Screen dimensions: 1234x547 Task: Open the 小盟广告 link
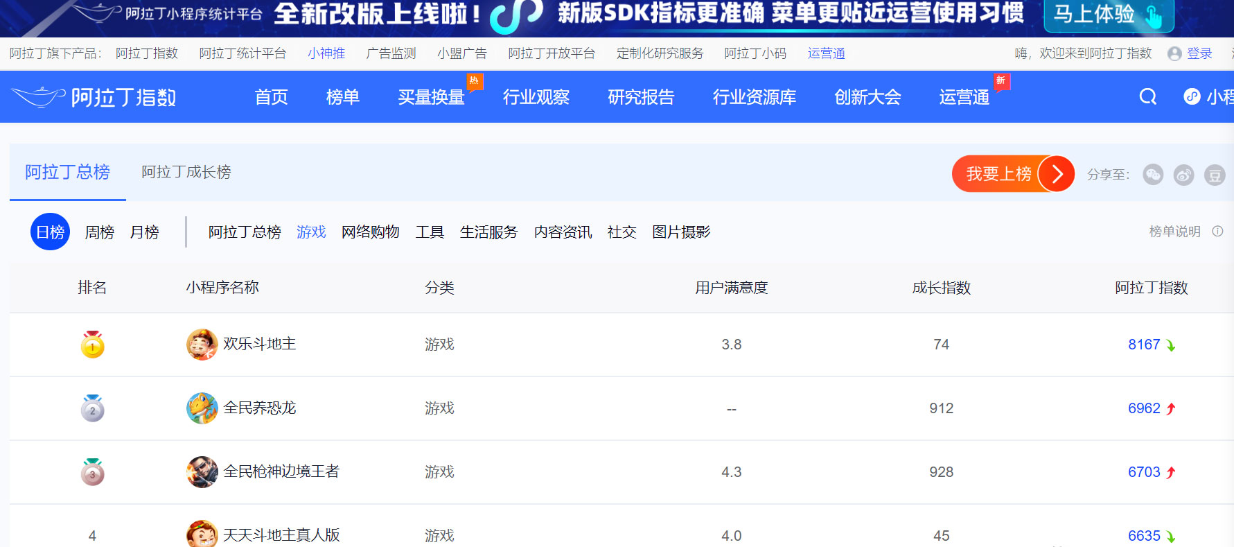462,53
